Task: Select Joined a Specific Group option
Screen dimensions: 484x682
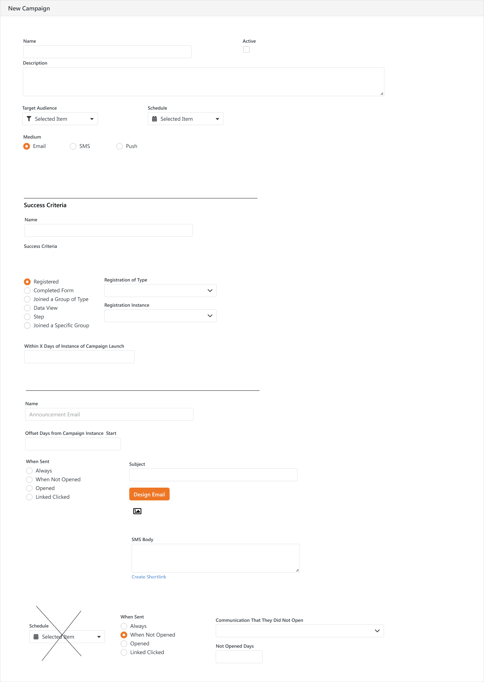Action: coord(27,326)
